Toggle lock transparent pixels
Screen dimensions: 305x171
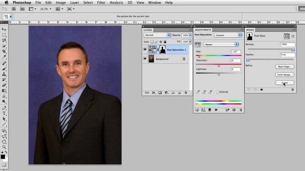click(x=152, y=42)
